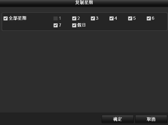Select the number 3 label text
This screenshot has height=125, width=168.
97,18
